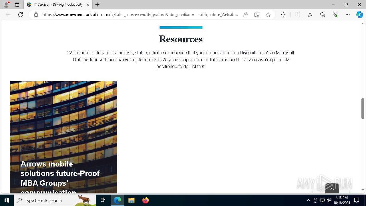Add this page to favorites
Screen dimensions: 366x206
point(268,15)
